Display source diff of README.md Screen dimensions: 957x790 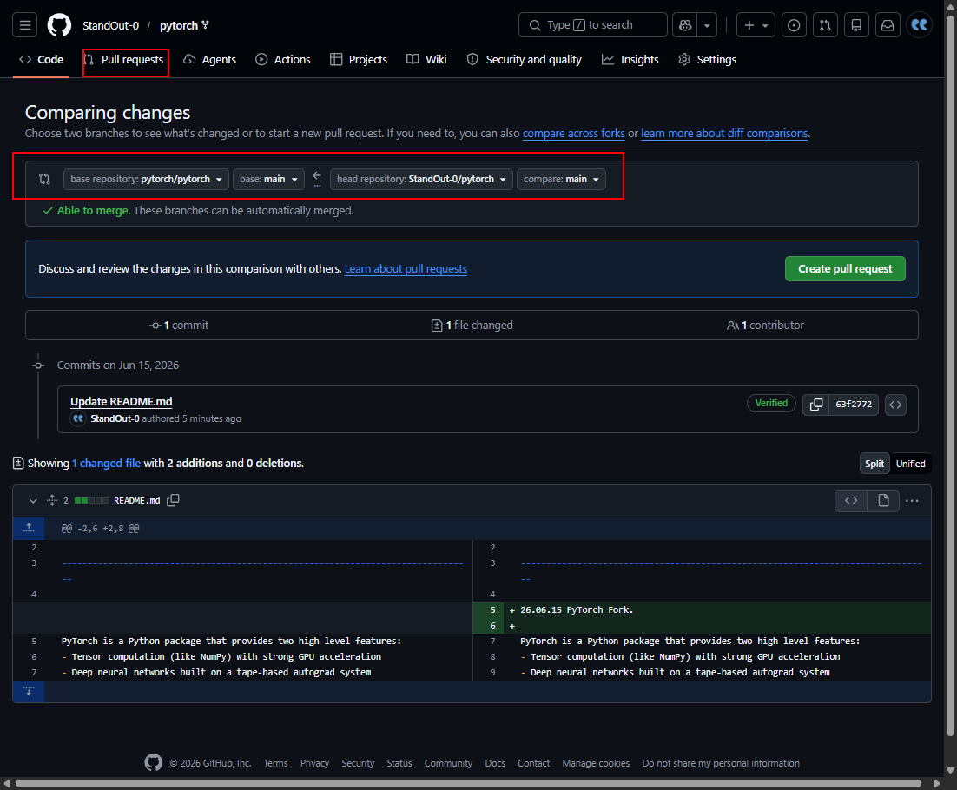pos(851,501)
